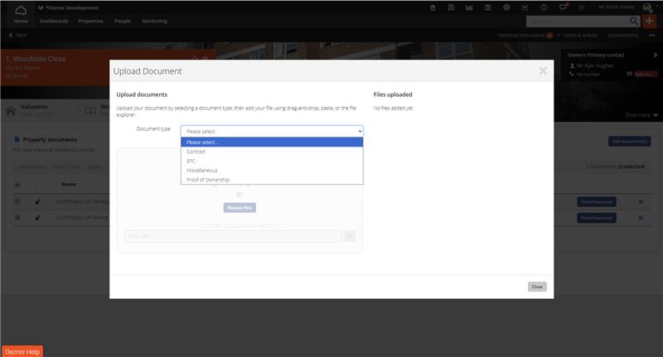Open the Dashboards menu
Screen dimensions: 663x357
54,21
